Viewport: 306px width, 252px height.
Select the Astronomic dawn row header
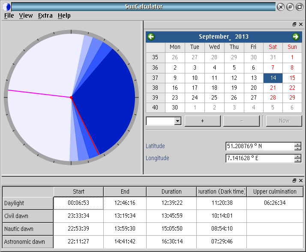[x=28, y=242]
